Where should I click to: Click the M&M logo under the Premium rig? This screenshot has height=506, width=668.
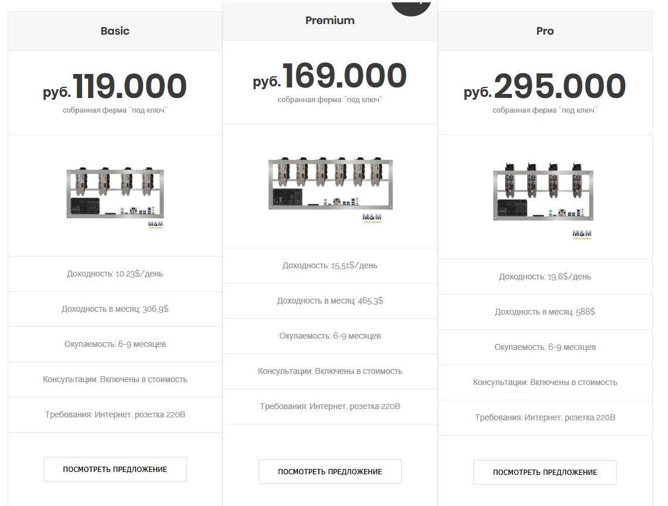372,218
